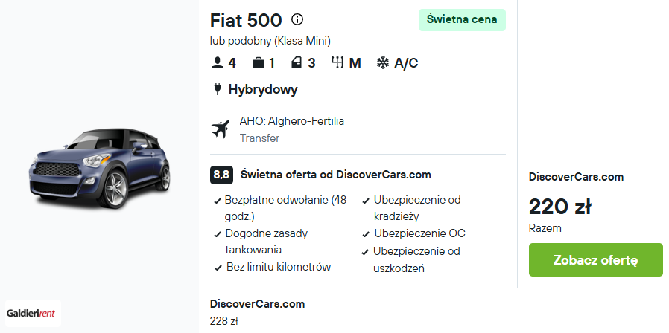The image size is (669, 333).
Task: Click checkmark next to Ubezpieczenie od uszkodzeń
Action: [x=365, y=252]
